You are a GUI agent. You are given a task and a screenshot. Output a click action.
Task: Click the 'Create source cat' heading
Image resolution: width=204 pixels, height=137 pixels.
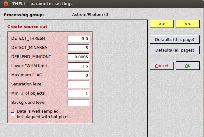coord(27,27)
